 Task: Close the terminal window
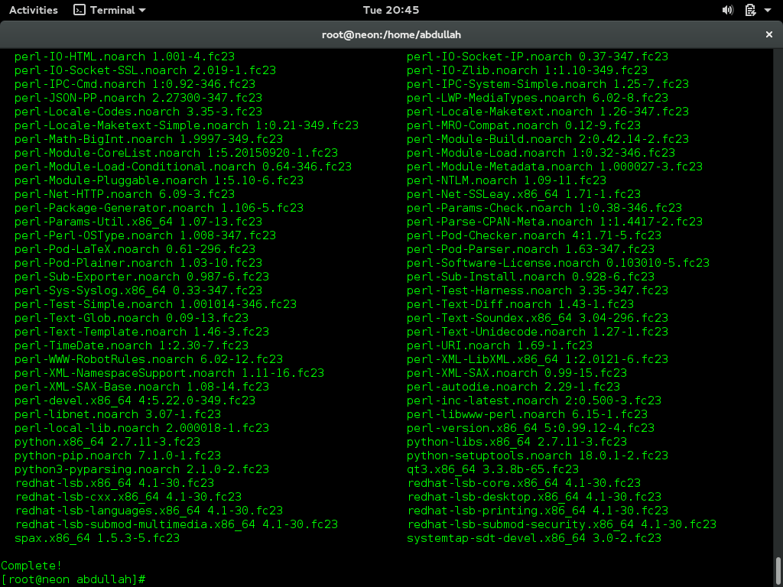click(x=769, y=34)
